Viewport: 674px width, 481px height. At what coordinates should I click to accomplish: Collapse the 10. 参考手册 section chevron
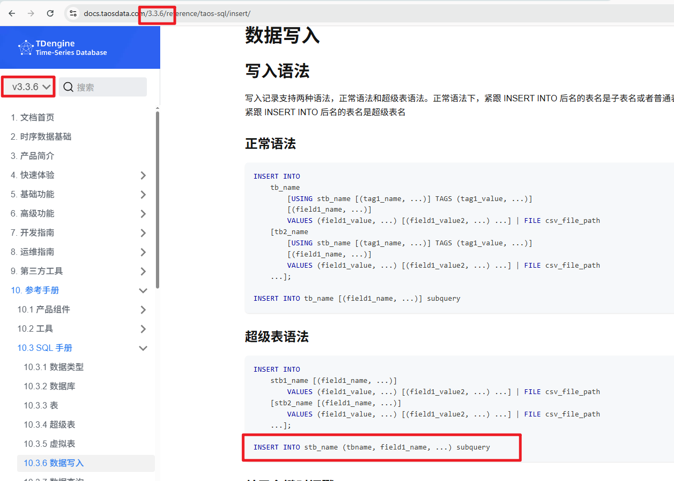click(x=143, y=291)
